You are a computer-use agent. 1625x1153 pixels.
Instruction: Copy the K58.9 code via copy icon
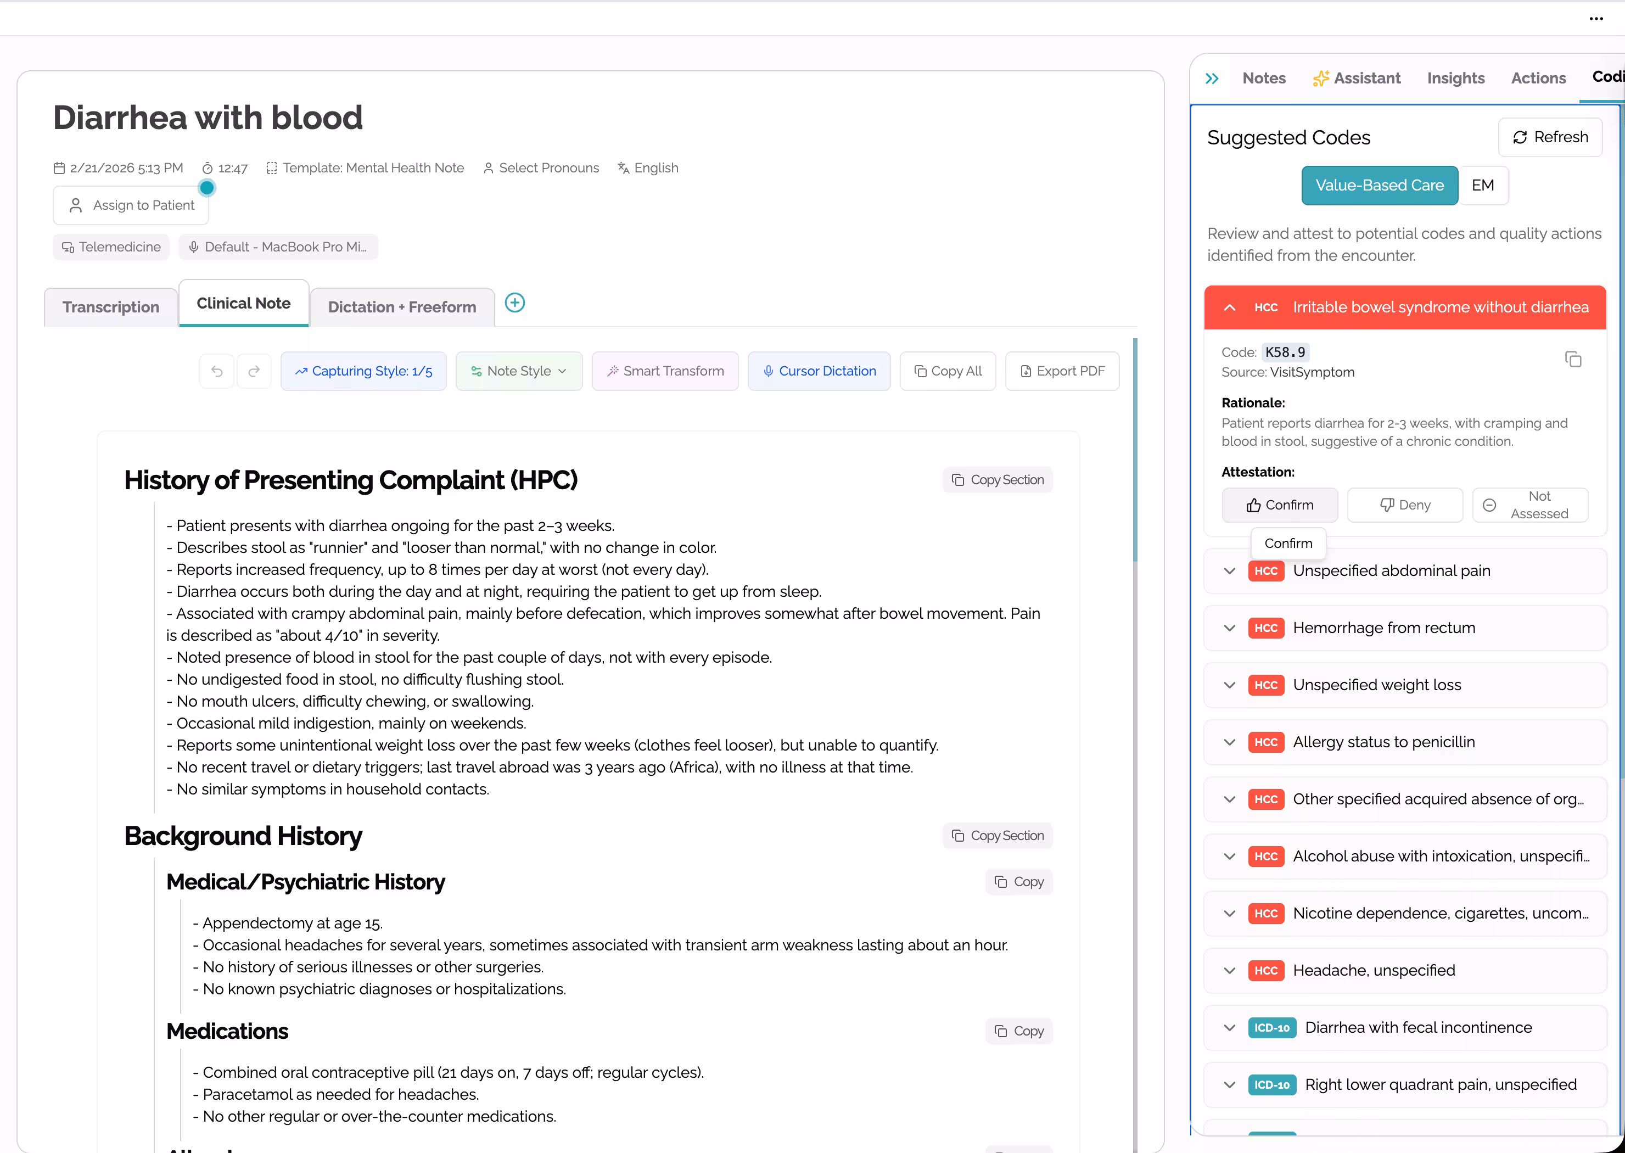(x=1573, y=359)
